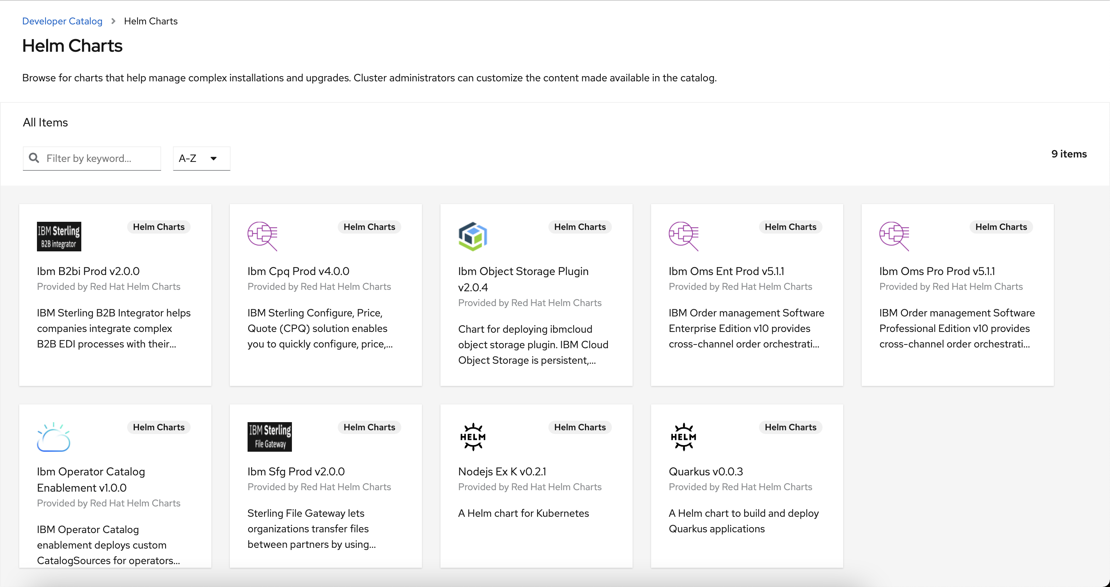Viewport: 1110px width, 587px height.
Task: Click the Helm logo on Quarkus card
Action: pos(684,437)
